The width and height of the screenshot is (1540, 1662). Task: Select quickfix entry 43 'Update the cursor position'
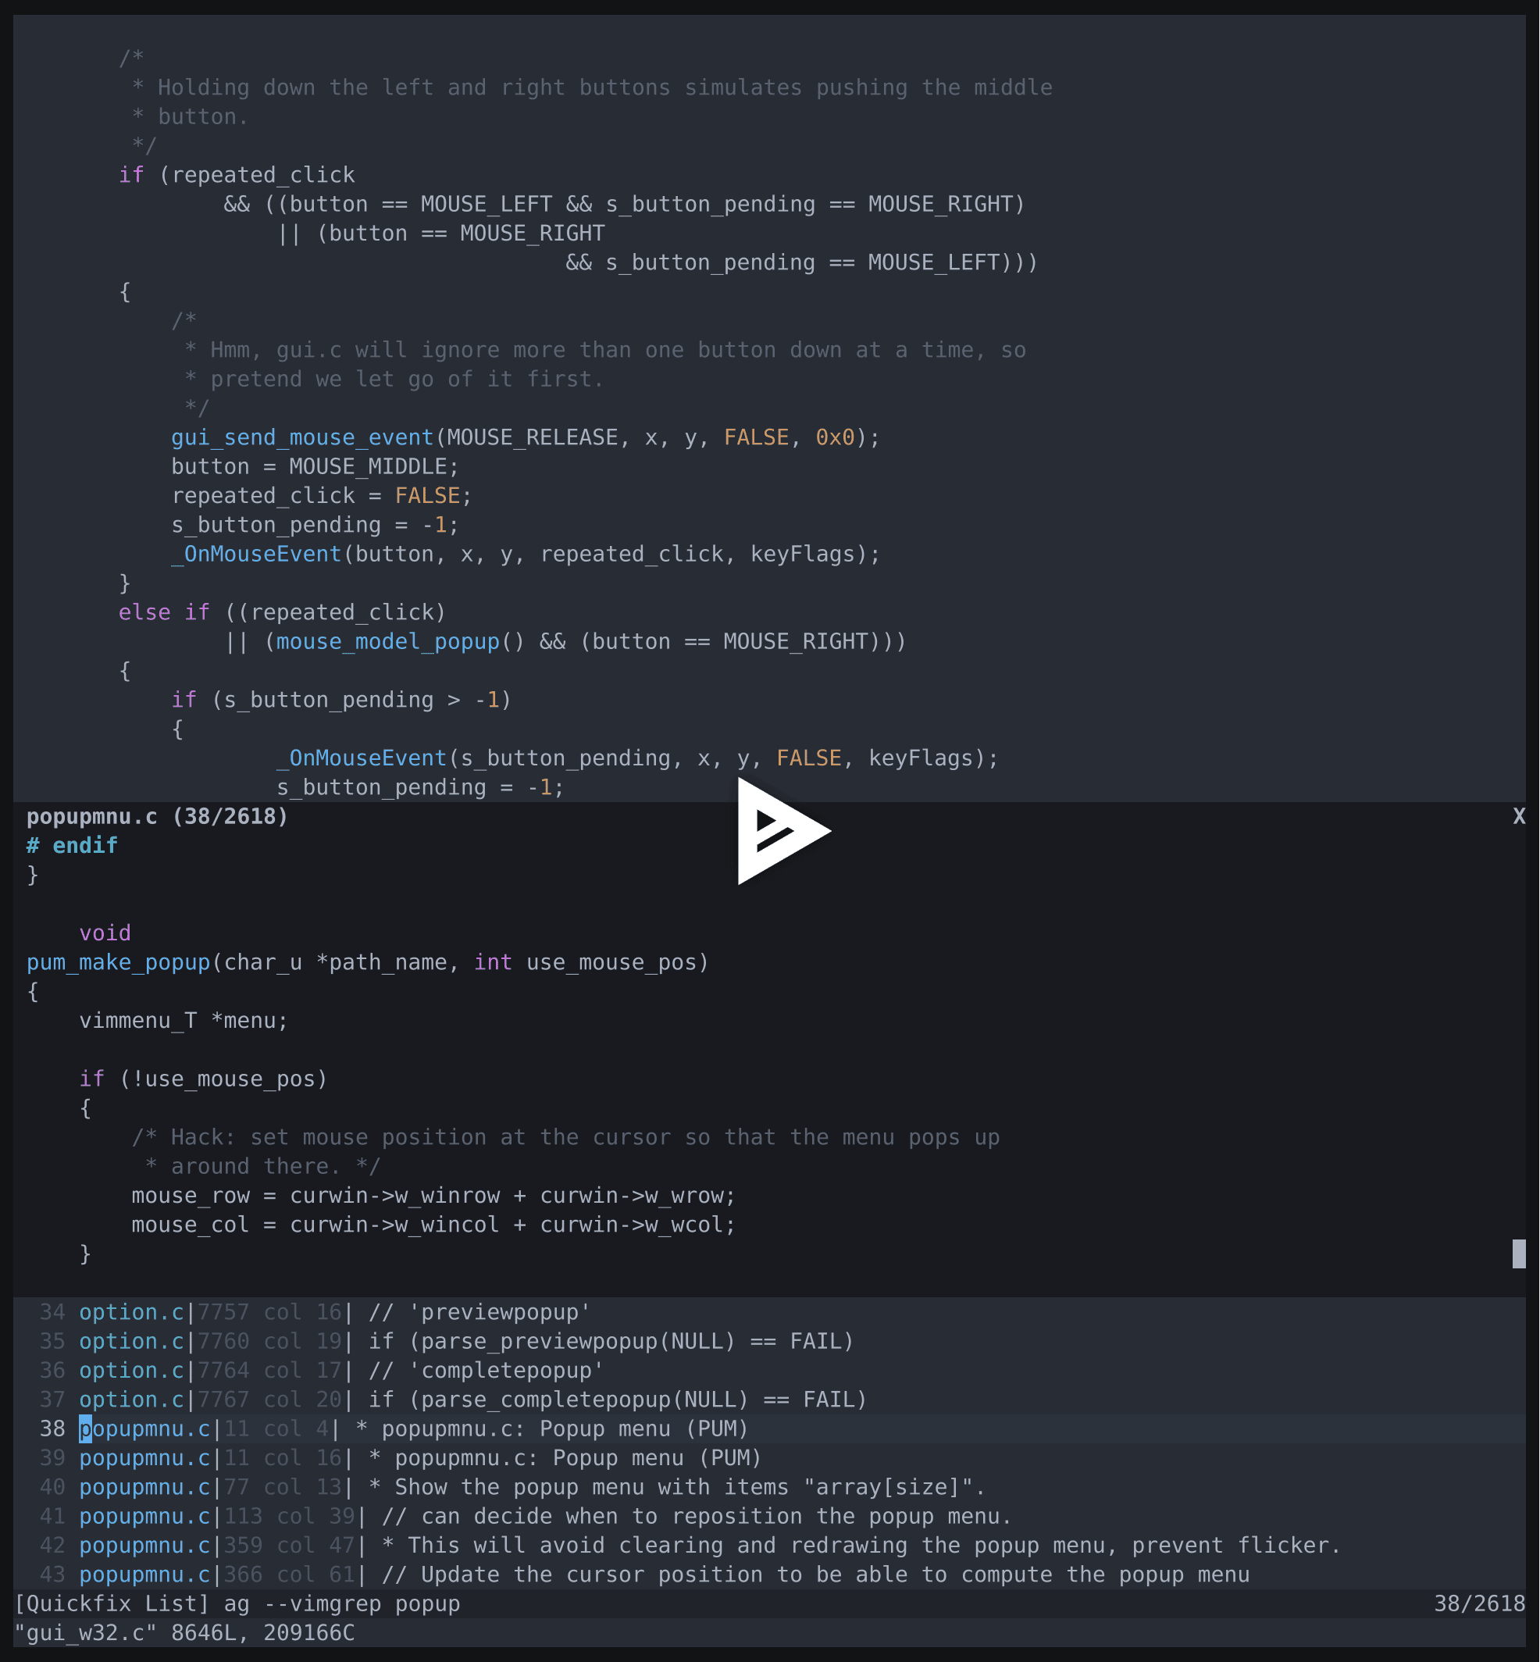click(x=769, y=1575)
